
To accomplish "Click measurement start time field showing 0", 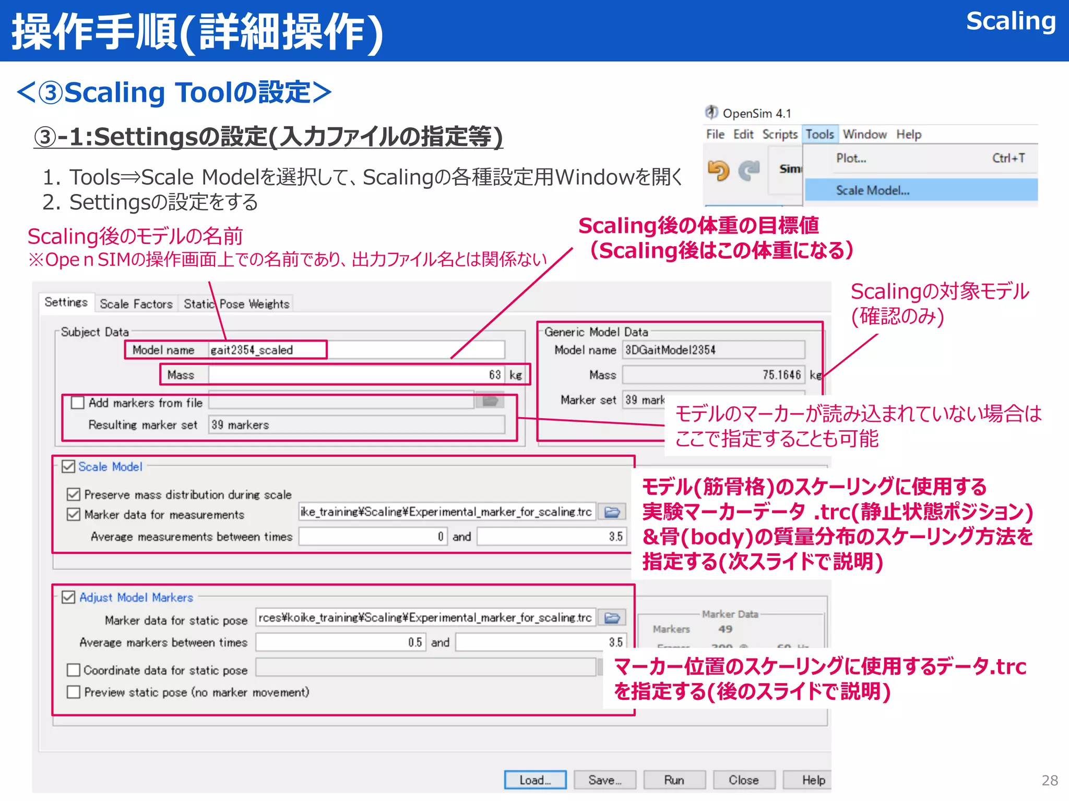I will click(373, 537).
